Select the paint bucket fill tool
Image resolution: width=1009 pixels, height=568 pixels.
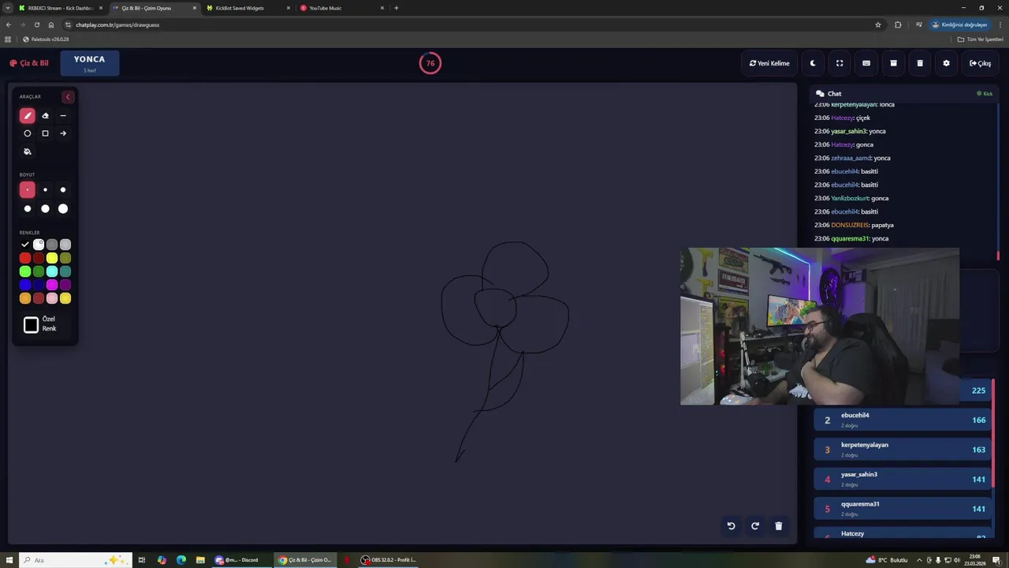click(28, 151)
